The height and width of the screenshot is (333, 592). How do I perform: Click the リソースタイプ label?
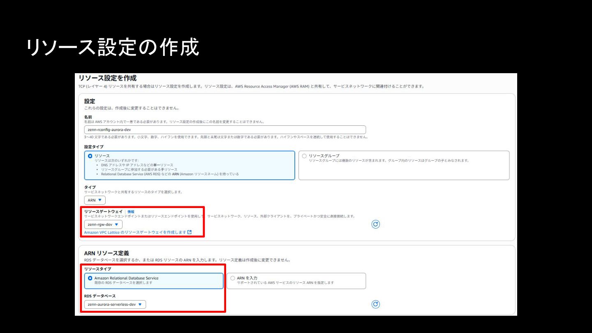click(97, 269)
